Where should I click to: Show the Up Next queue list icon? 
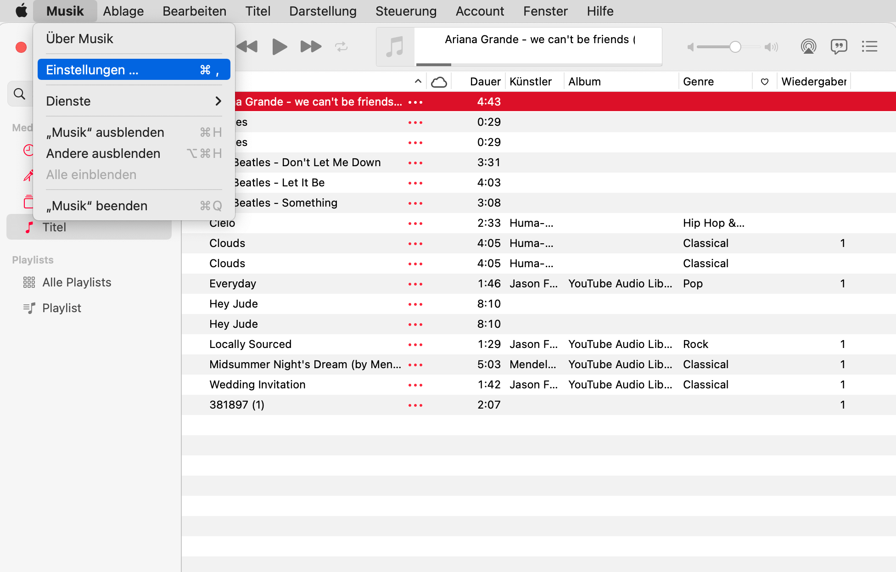[869, 46]
